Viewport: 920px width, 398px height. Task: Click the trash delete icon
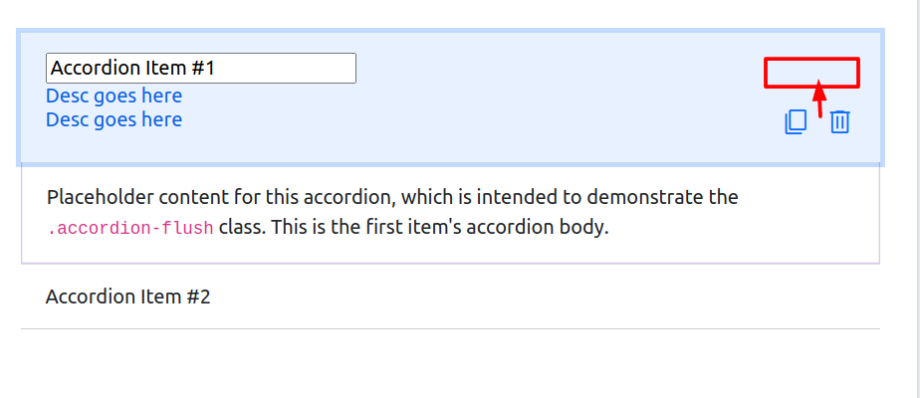click(839, 121)
